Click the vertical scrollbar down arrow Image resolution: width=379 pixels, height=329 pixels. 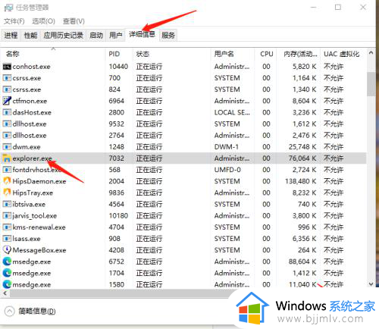[x=371, y=284]
